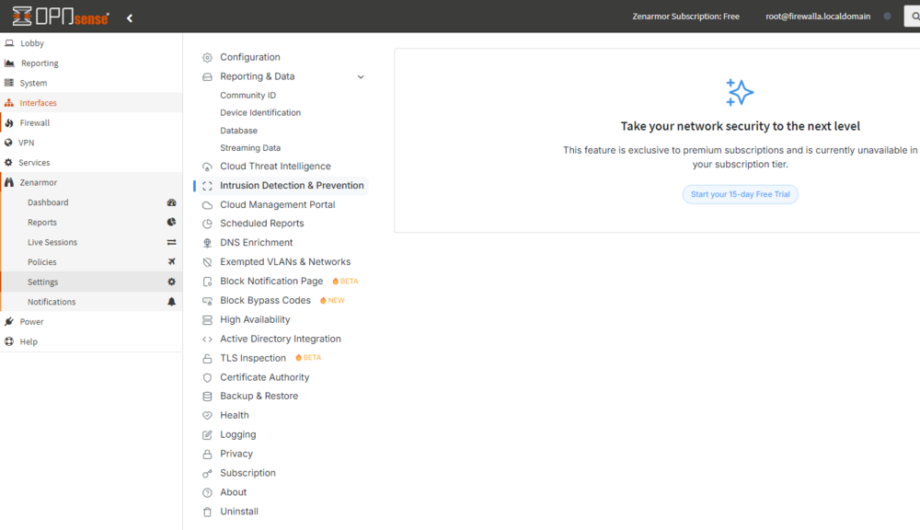Click the High Availability server icon

click(x=207, y=320)
